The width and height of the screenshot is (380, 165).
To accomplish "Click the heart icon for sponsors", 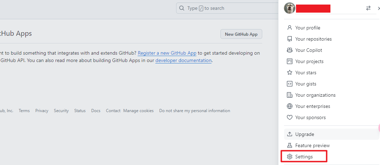I will (x=290, y=117).
